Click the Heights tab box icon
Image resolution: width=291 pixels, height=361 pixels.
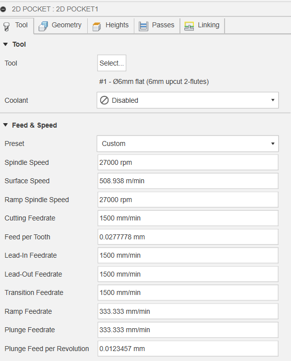(97, 26)
